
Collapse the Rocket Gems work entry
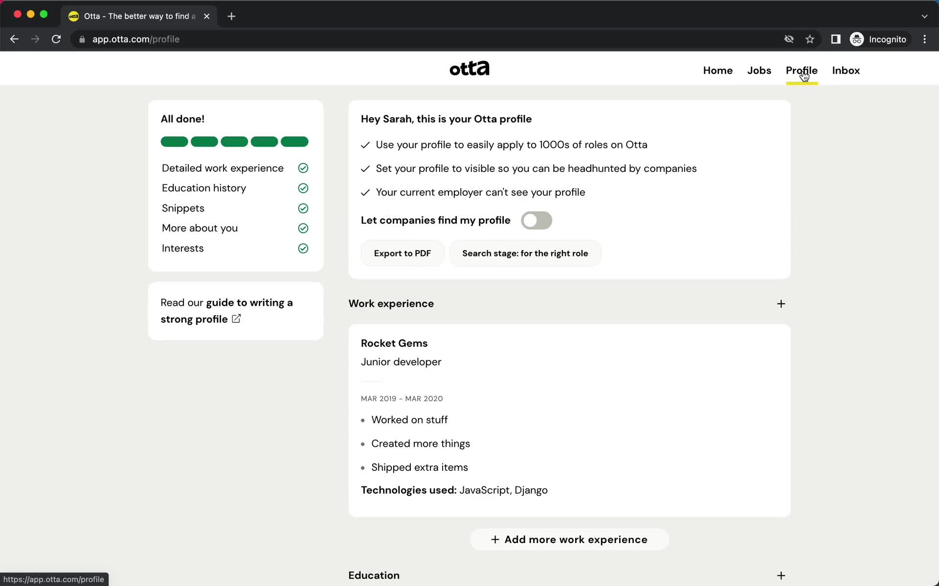pyautogui.click(x=393, y=343)
